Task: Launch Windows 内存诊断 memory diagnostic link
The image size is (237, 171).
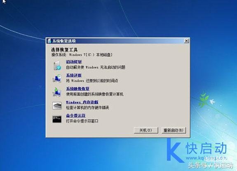Action: (x=82, y=102)
